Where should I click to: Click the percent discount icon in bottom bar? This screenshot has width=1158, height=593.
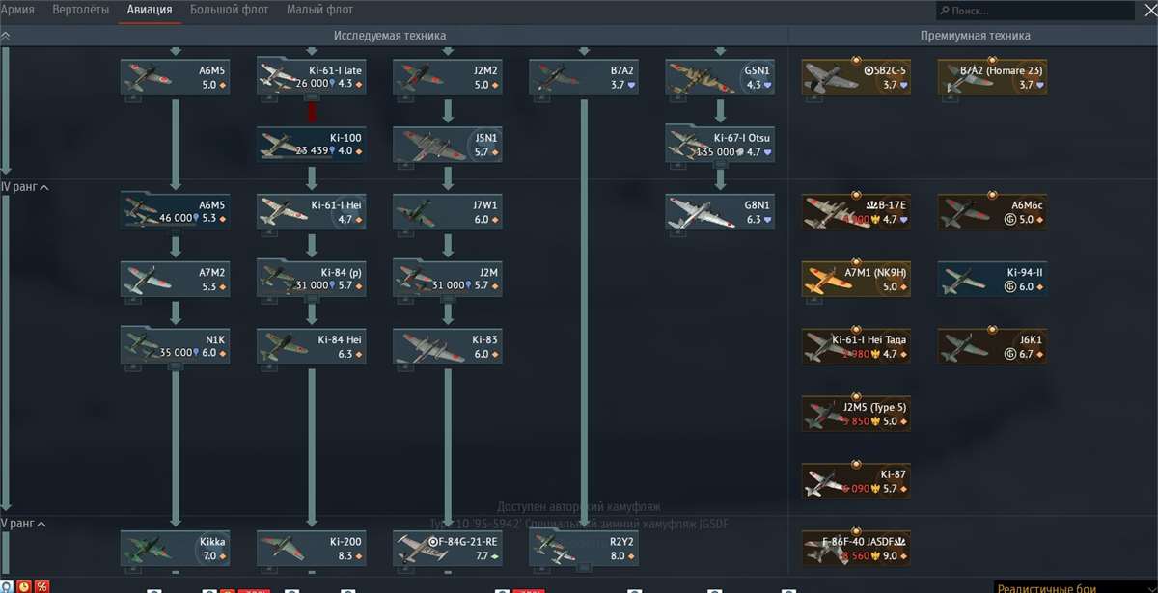click(x=41, y=586)
